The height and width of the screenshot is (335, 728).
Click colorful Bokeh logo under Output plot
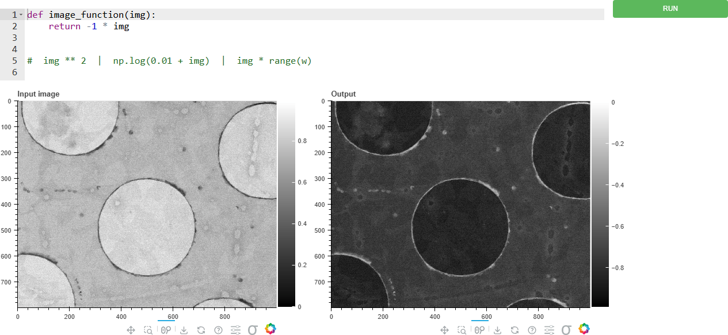coord(584,329)
